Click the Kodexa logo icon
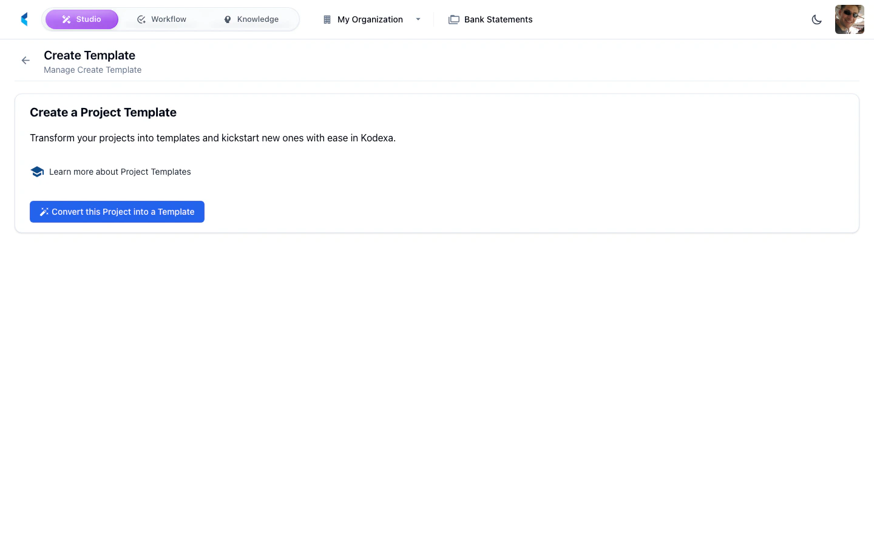874x546 pixels. tap(24, 19)
